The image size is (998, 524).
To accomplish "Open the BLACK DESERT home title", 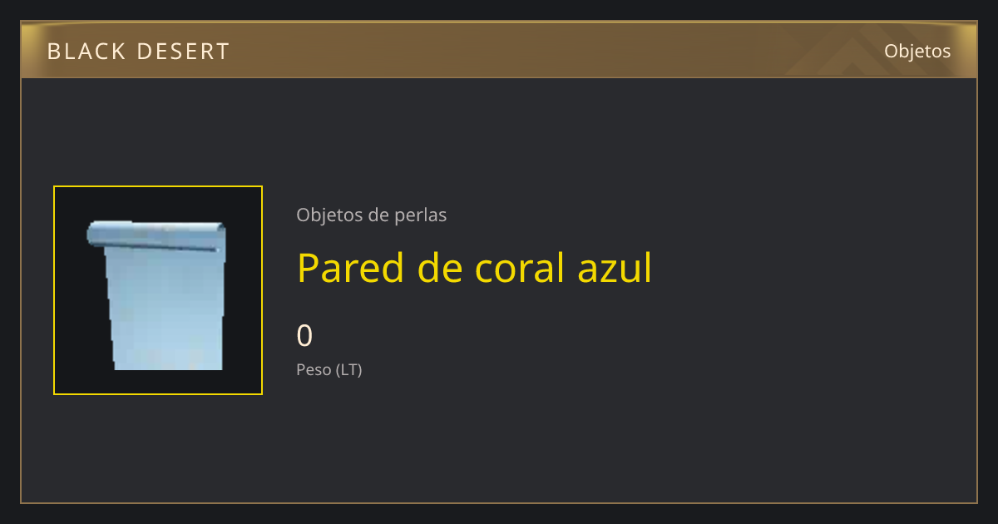I will point(138,52).
